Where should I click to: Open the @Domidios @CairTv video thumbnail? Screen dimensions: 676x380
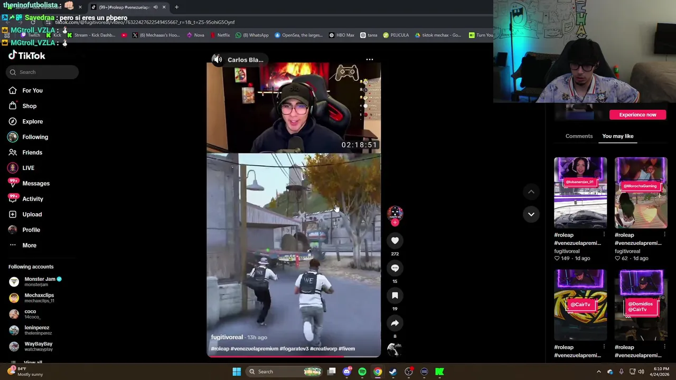[641, 305]
